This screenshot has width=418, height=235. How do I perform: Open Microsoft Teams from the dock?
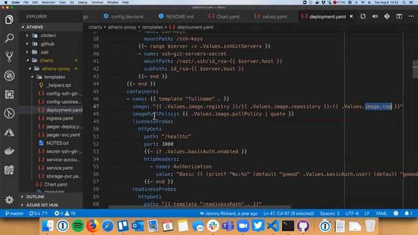[x=228, y=226]
